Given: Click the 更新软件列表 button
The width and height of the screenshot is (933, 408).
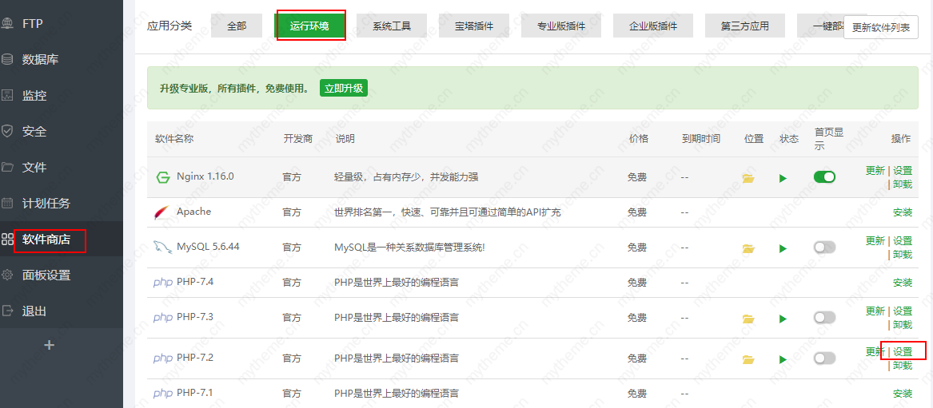Looking at the screenshot, I should [x=880, y=27].
